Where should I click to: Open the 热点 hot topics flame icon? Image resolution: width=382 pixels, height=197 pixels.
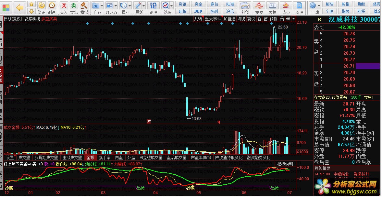click(286, 5)
